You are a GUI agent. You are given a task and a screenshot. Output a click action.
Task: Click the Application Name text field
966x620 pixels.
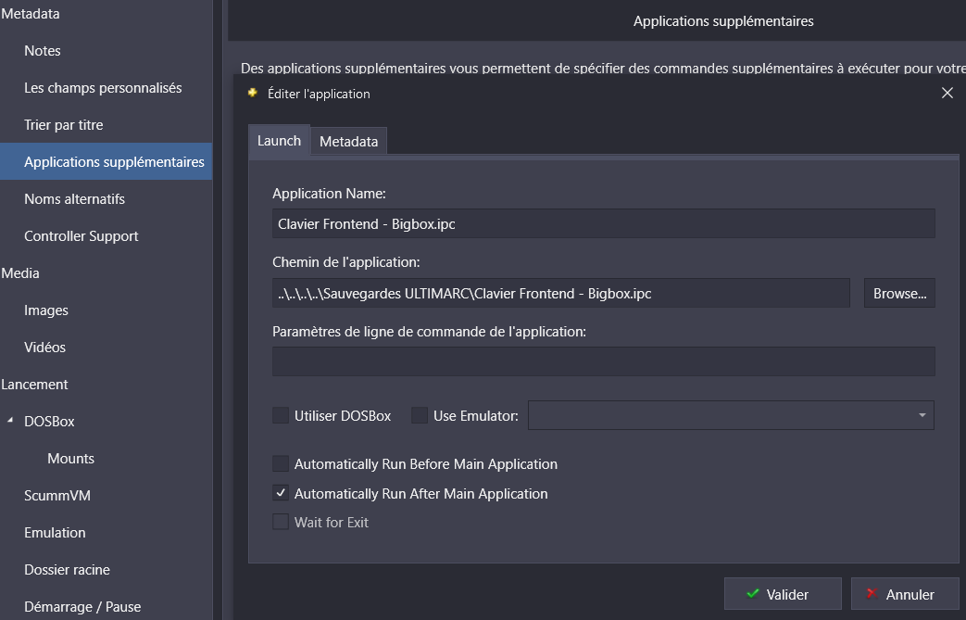click(x=603, y=223)
